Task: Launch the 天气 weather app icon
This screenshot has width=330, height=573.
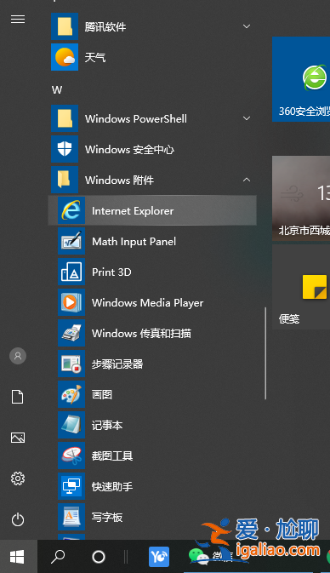Action: point(65,57)
